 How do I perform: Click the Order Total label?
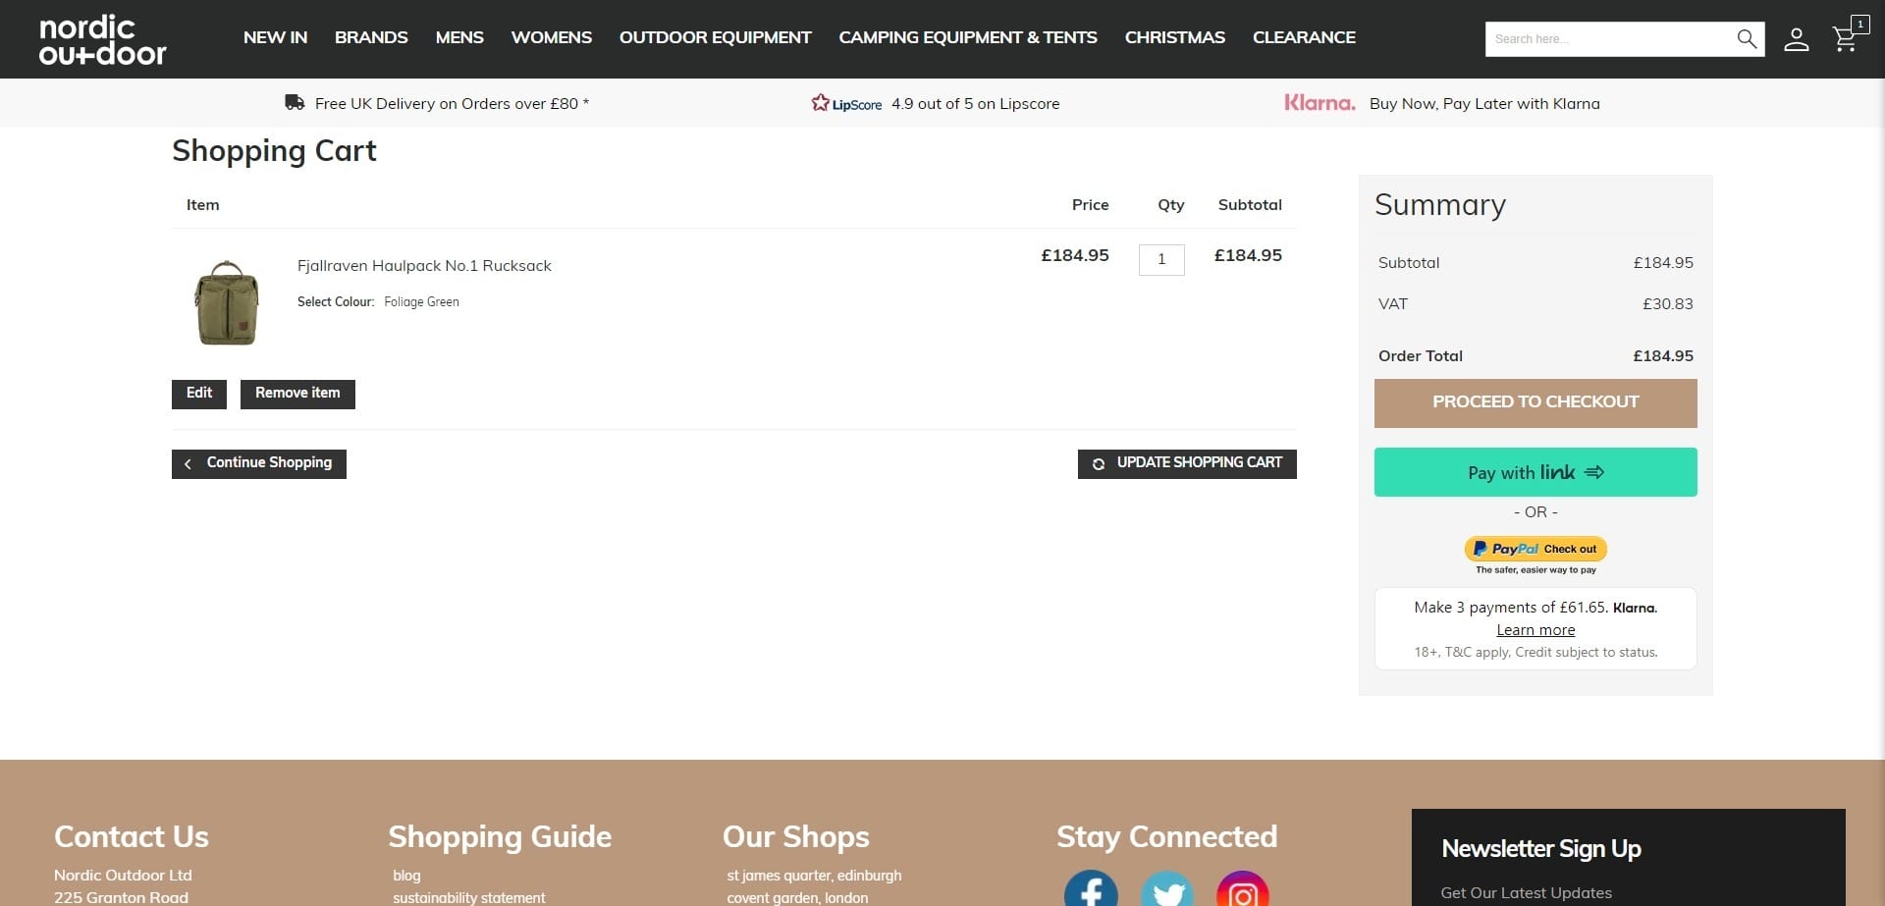pyautogui.click(x=1421, y=355)
